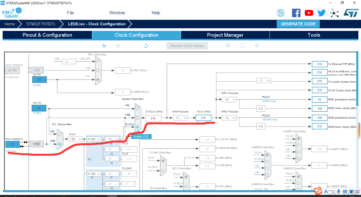This screenshot has width=361, height=197.
Task: Select PCLK2 in USART1 Clock Mux
Action: tap(298, 138)
